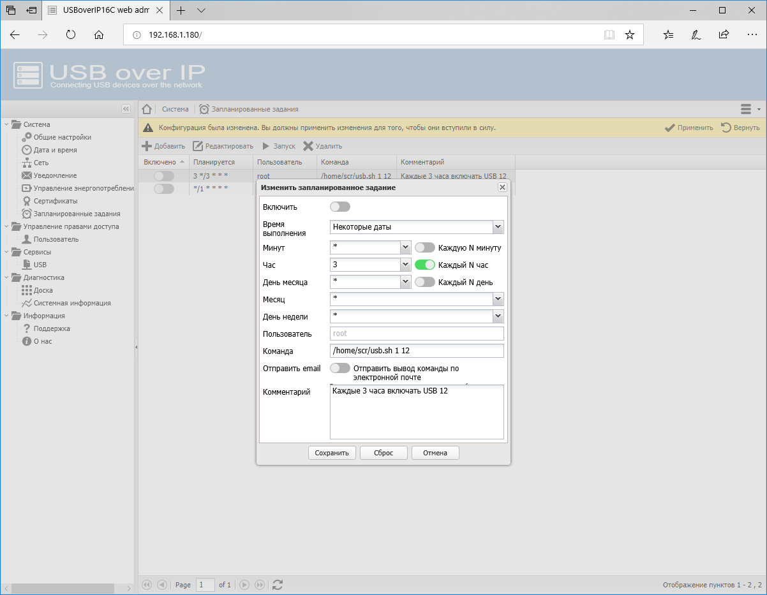Collapse the left navigation panel
The width and height of the screenshot is (767, 595).
pyautogui.click(x=126, y=109)
